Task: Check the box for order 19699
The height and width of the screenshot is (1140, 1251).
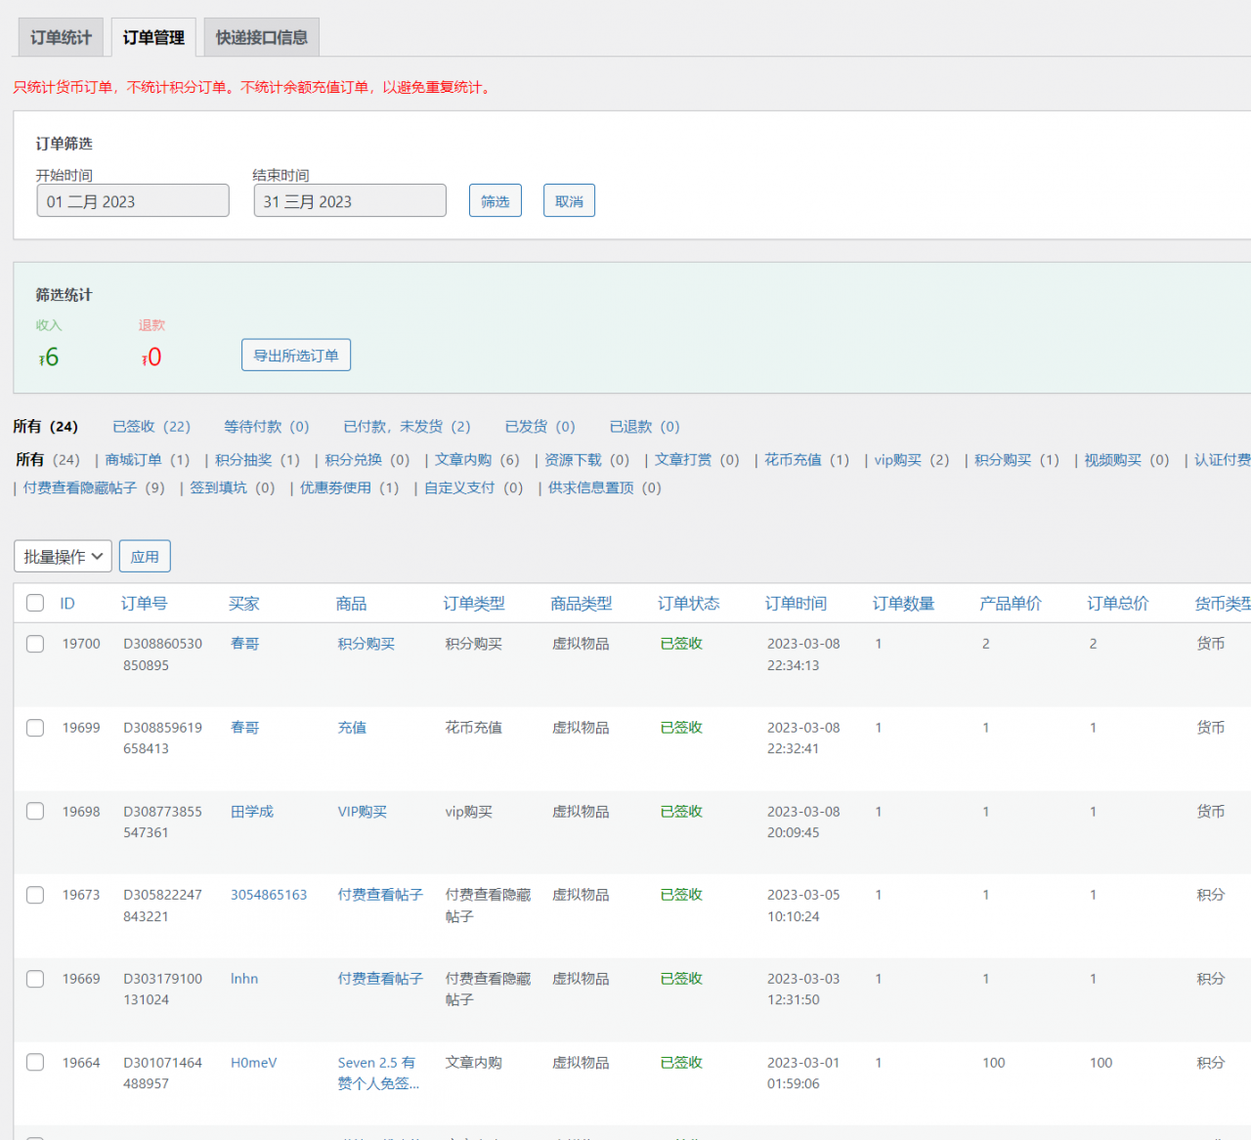Action: (35, 728)
